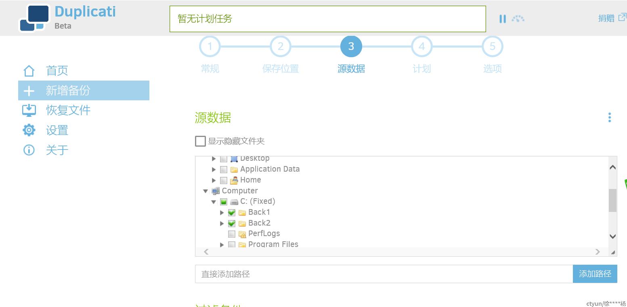Uncheck the Back1 folder checkbox
The image size is (627, 307).
[232, 213]
